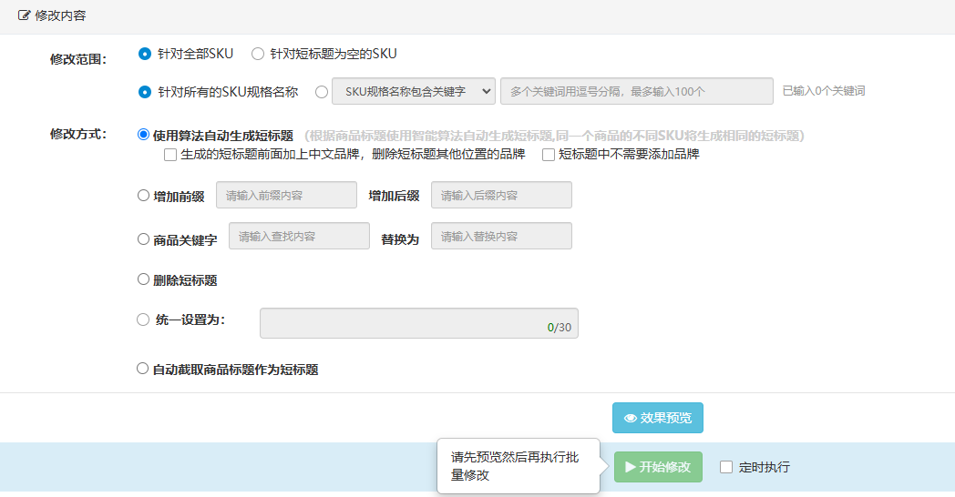Click the 请输入查找内容 search field
Image resolution: width=955 pixels, height=497 pixels.
pos(299,237)
